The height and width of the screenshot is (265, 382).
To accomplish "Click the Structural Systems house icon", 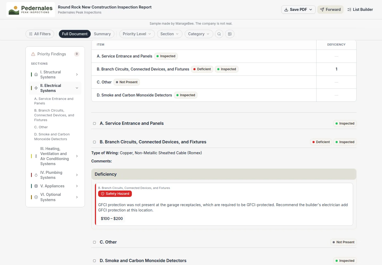I will tap(36, 74).
